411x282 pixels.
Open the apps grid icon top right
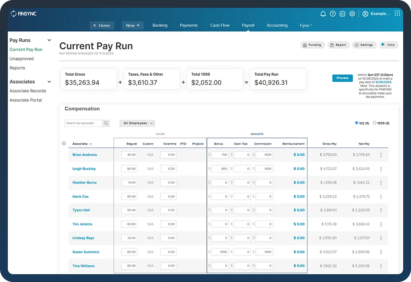pyautogui.click(x=397, y=13)
